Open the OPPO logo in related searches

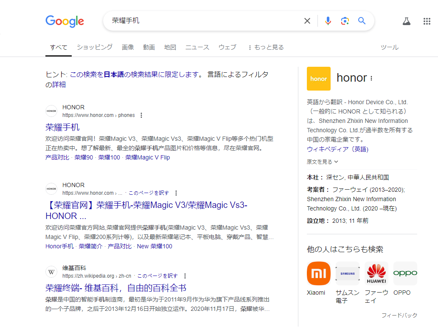(405, 273)
